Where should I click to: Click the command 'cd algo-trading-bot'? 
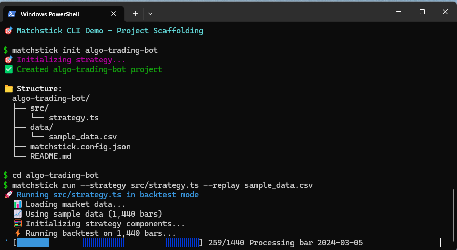(55, 175)
